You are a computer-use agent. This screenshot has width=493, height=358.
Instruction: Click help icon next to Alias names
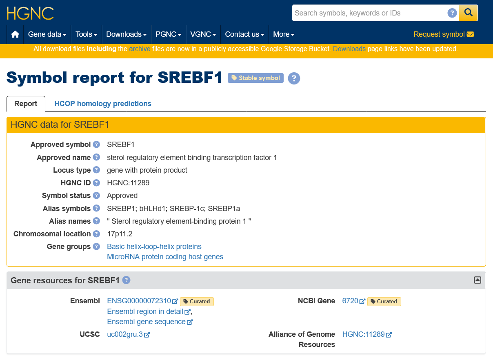tap(96, 221)
